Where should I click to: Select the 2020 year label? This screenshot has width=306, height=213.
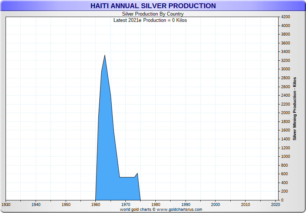tap(275, 204)
